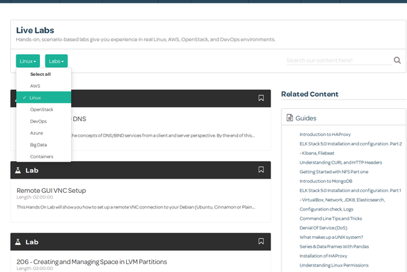Choose Big Data from the category menu

[39, 145]
